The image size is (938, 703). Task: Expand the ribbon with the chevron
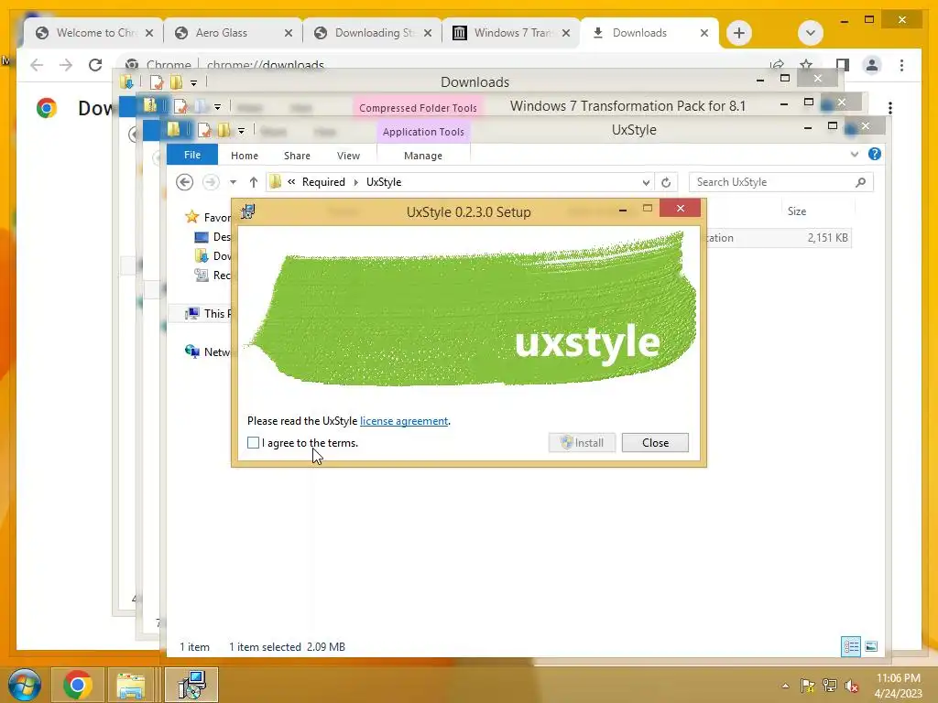pyautogui.click(x=855, y=154)
